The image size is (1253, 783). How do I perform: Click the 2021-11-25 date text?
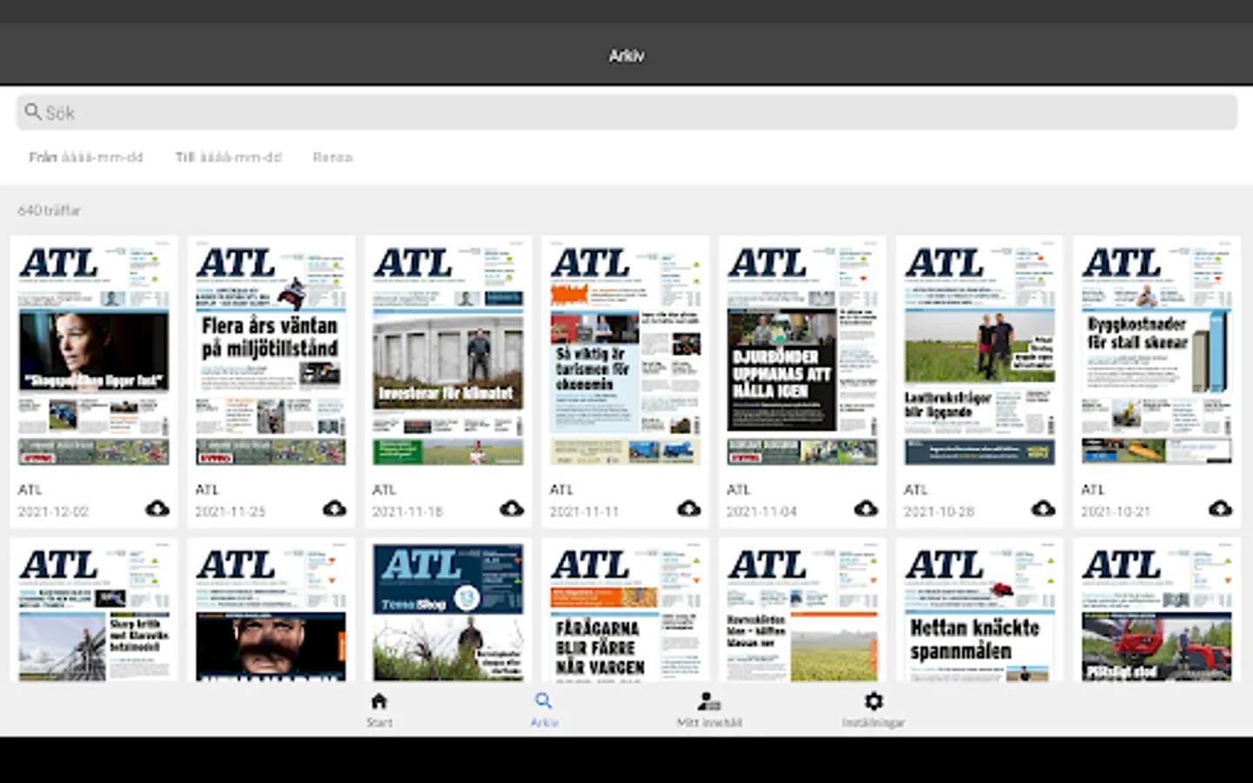pos(231,512)
